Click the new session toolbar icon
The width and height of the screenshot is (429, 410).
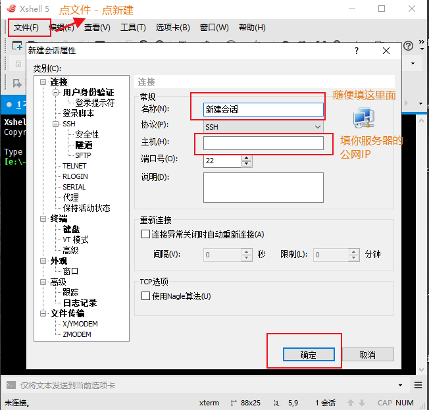click(x=17, y=45)
